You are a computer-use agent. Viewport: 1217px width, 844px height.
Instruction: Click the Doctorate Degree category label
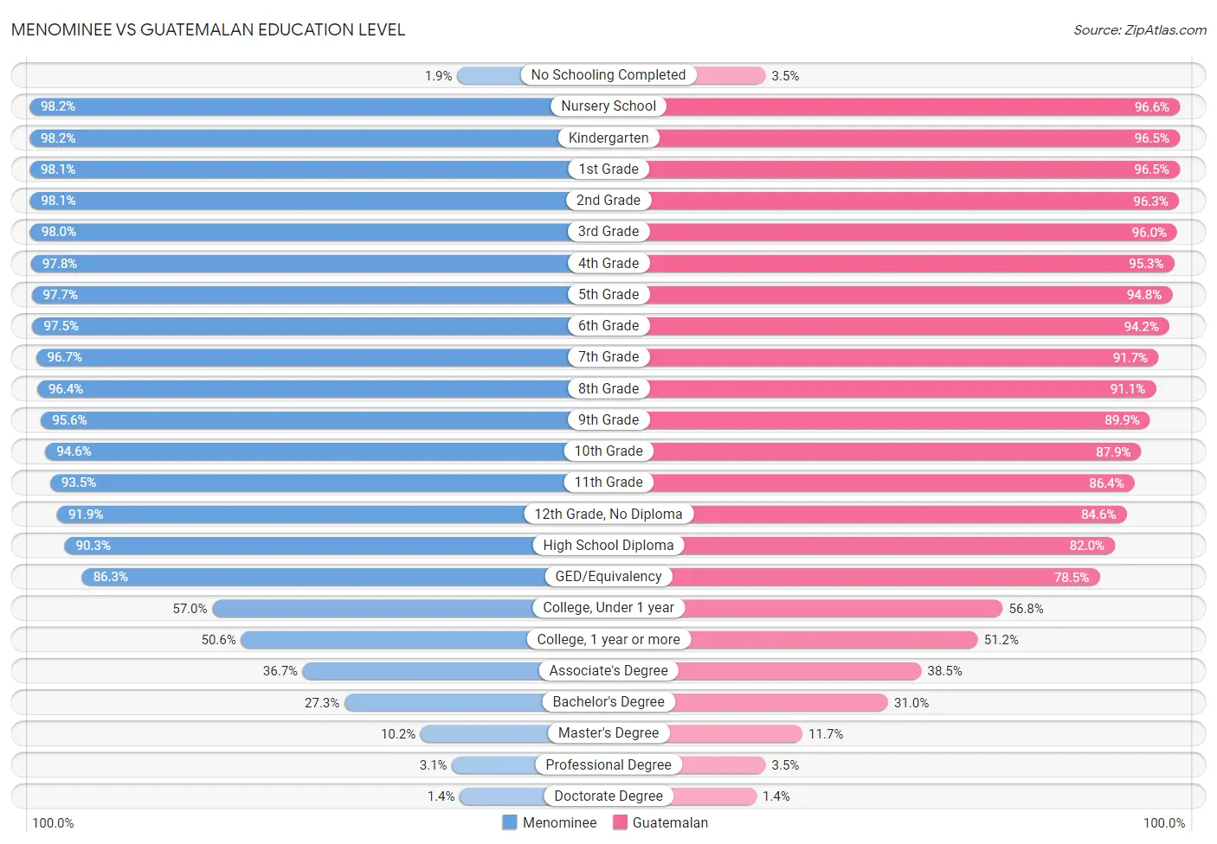[608, 796]
